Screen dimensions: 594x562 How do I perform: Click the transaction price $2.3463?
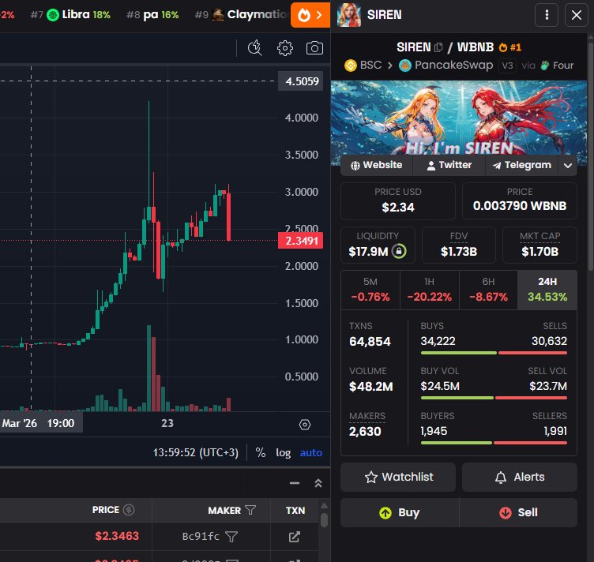[x=117, y=536]
